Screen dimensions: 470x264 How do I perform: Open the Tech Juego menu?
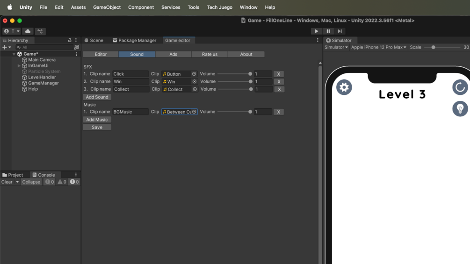[220, 7]
